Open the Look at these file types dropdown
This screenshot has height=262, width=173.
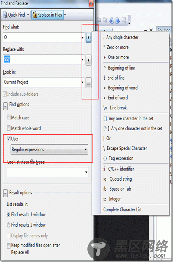[x=48, y=172]
